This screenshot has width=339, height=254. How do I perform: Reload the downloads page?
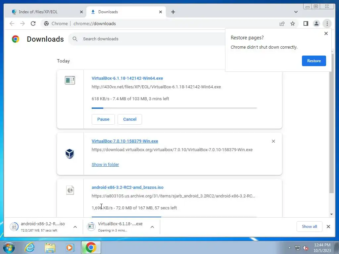coord(33,23)
